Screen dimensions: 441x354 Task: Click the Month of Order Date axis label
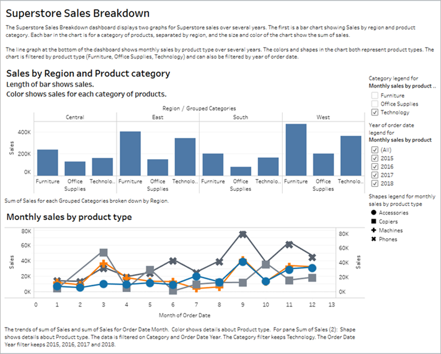[x=185, y=315]
